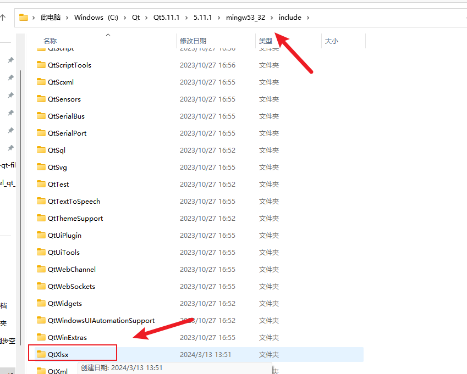Navigate to the mingw53_32 breadcrumb

245,18
